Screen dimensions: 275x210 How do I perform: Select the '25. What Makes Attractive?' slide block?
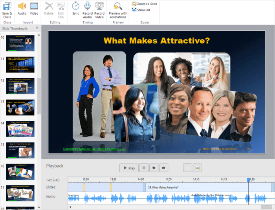208,187
